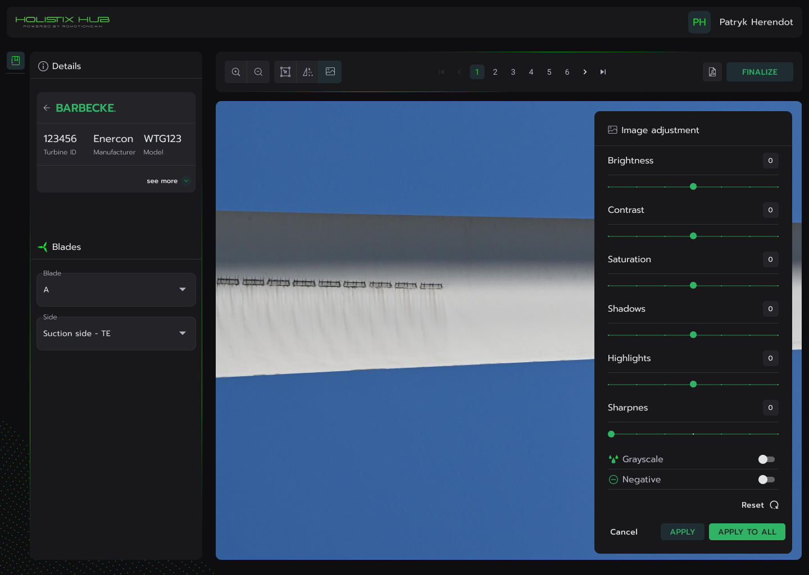The width and height of the screenshot is (809, 575).
Task: Click the zoom in magnifier icon
Action: click(236, 72)
